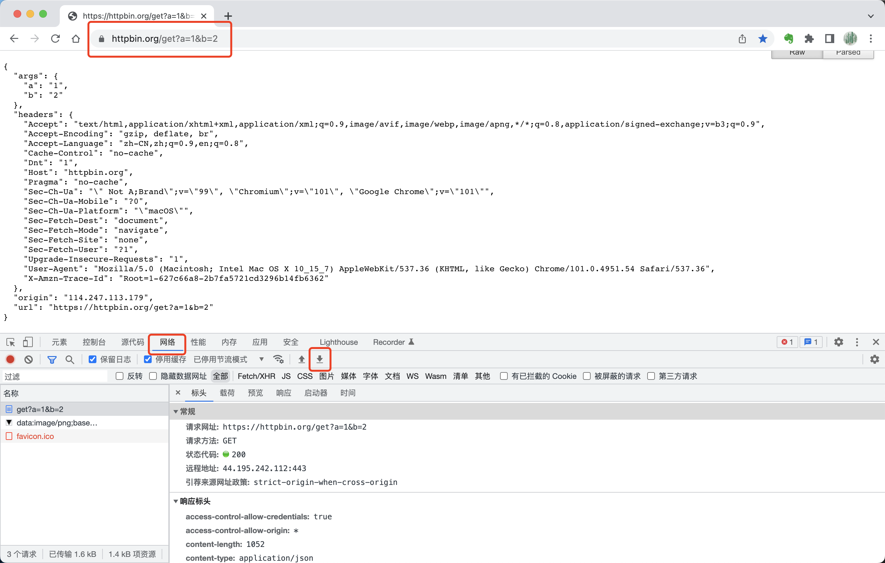Switch to the 元素 panel tab
The width and height of the screenshot is (885, 563).
pyautogui.click(x=59, y=342)
